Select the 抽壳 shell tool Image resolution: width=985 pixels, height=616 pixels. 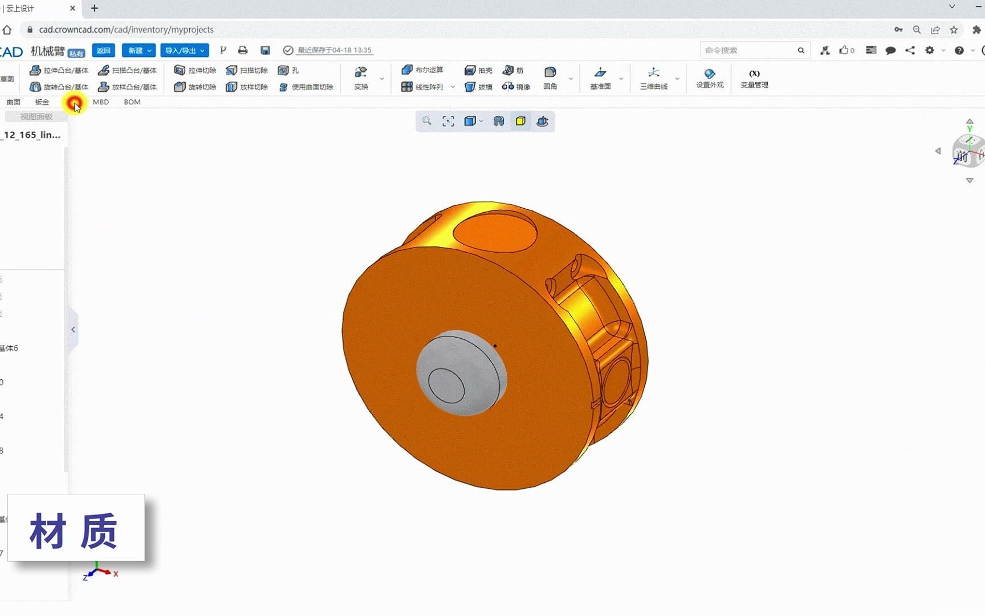point(479,70)
